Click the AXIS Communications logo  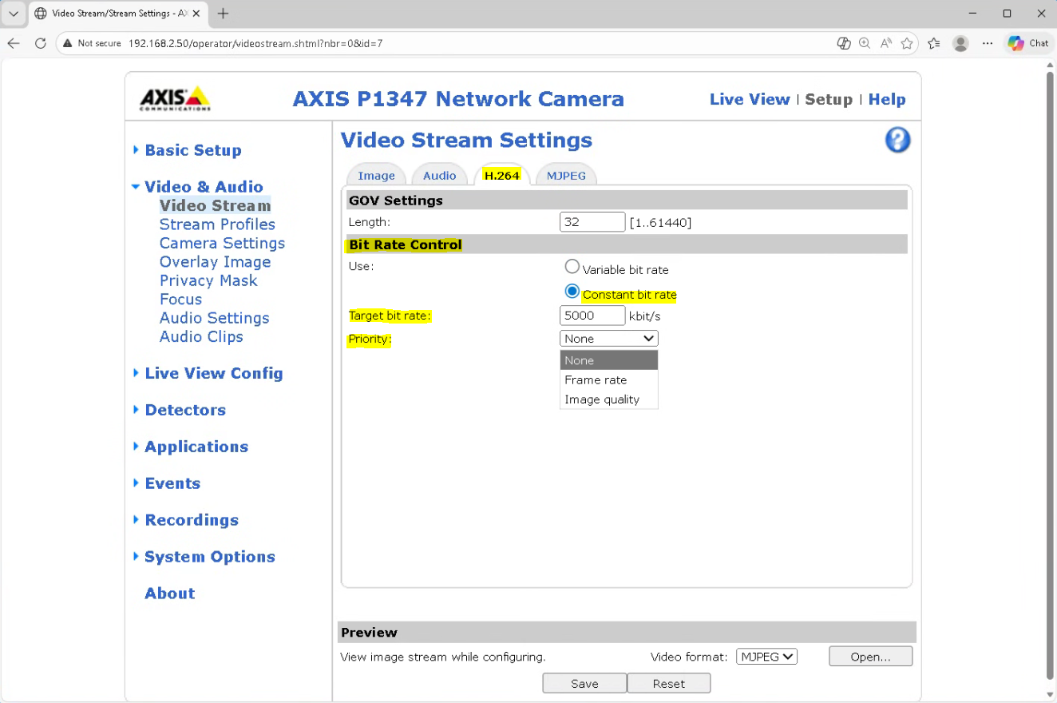click(175, 98)
